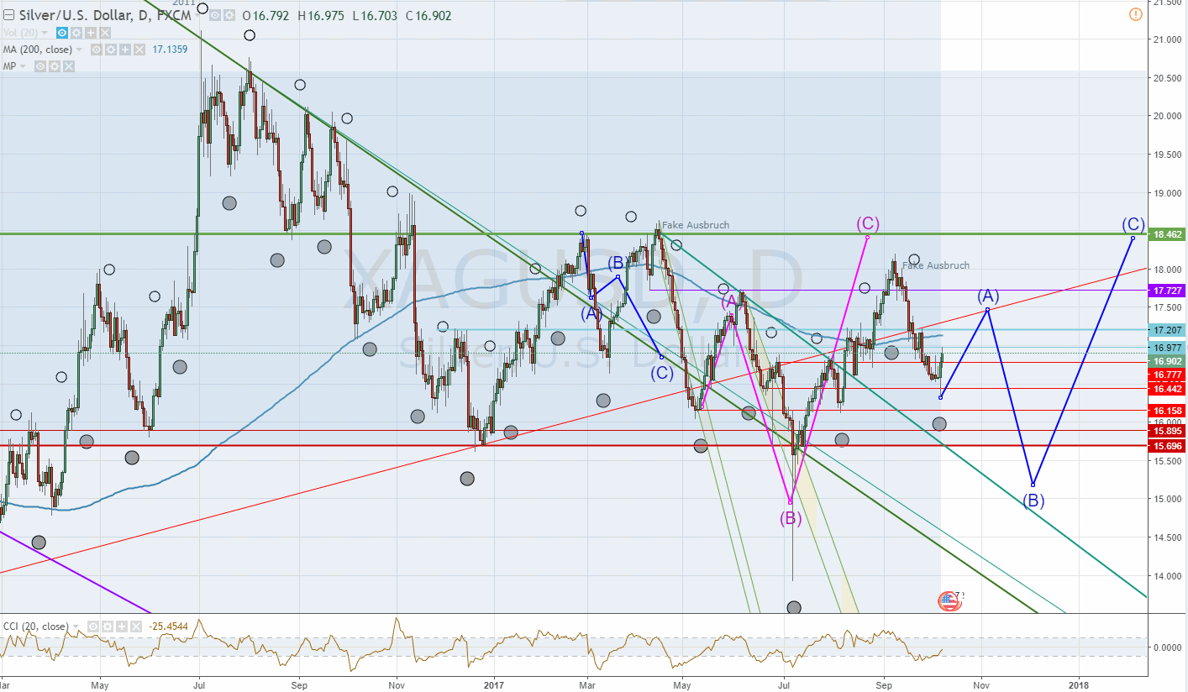
Task: Click the Silver/U.S. Dollar, D, FXCM title
Action: 104,16
